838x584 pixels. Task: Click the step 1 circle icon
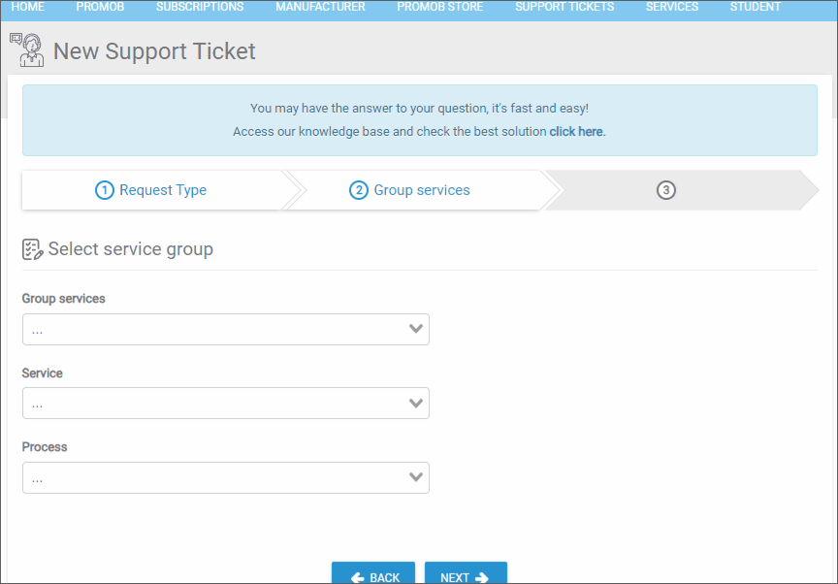104,190
